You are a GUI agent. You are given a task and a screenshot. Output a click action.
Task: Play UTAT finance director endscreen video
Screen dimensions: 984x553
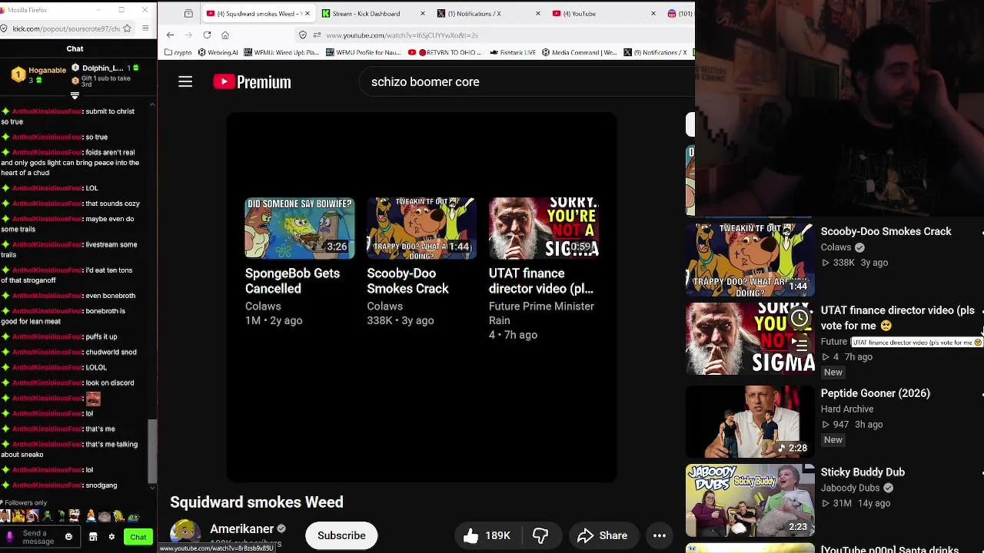point(544,228)
